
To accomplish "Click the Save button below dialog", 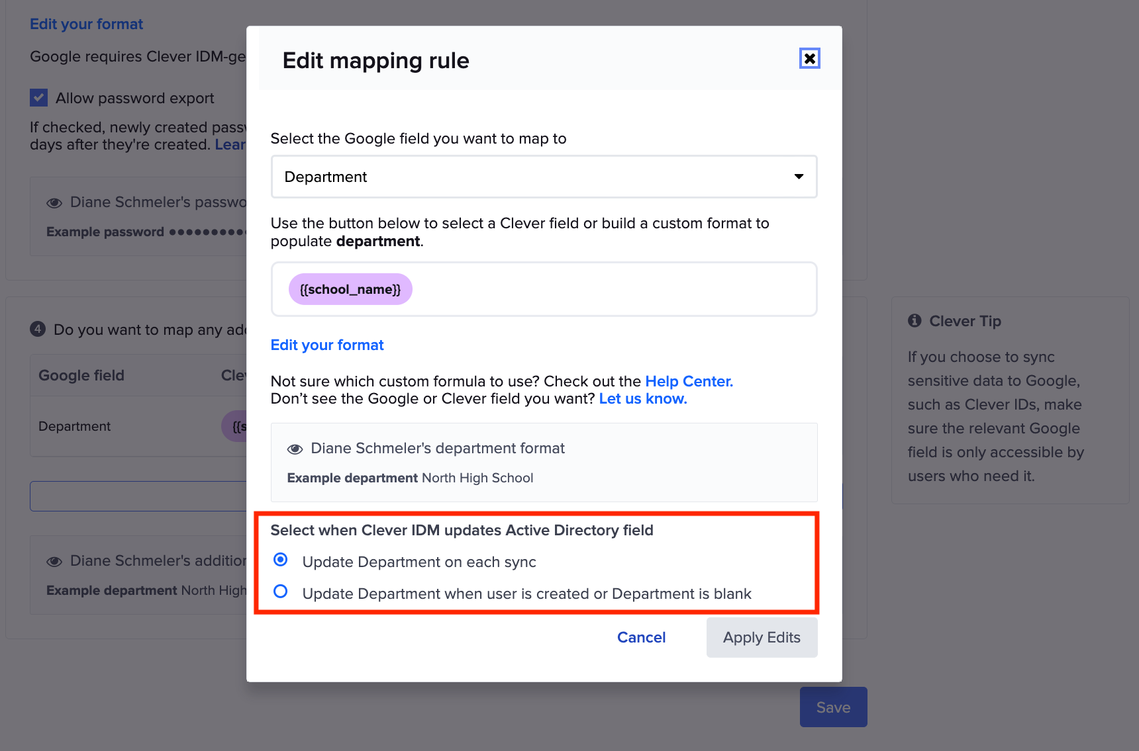I will 833,707.
